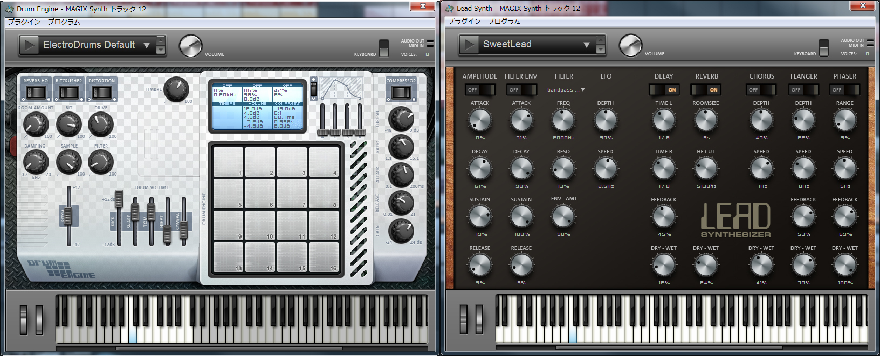Click the compressor Gain knob

tap(401, 231)
